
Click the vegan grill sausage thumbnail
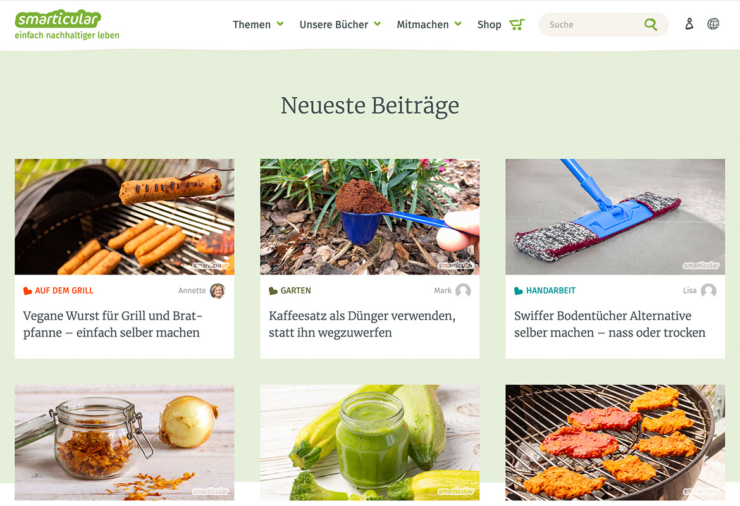[124, 217]
